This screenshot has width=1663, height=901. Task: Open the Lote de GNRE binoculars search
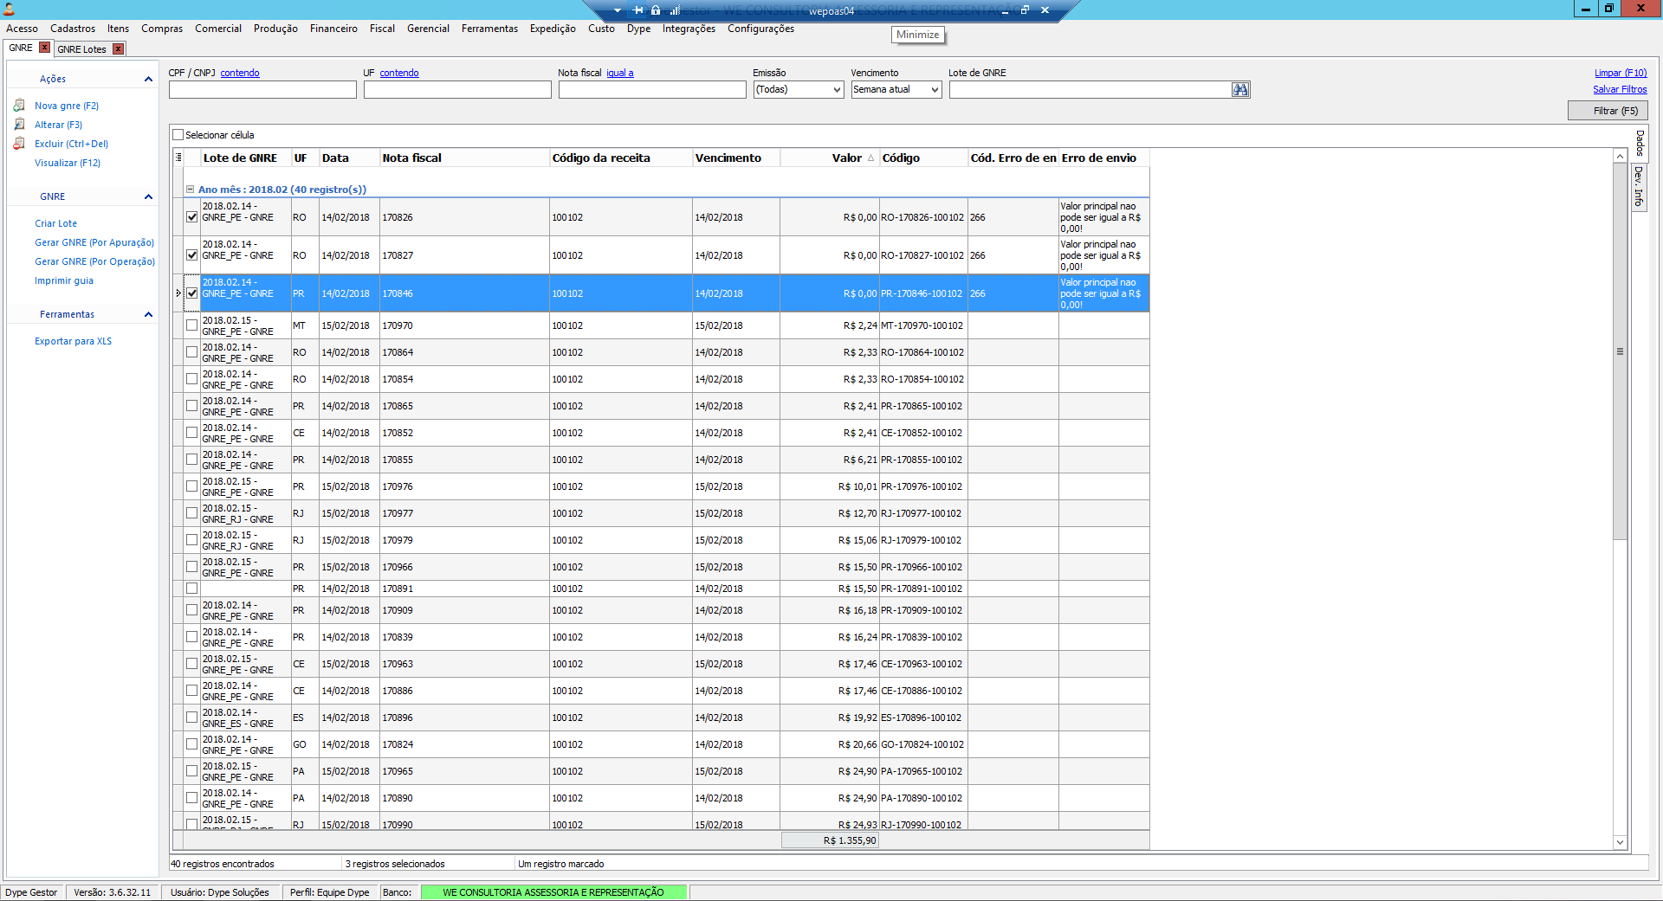tap(1240, 90)
